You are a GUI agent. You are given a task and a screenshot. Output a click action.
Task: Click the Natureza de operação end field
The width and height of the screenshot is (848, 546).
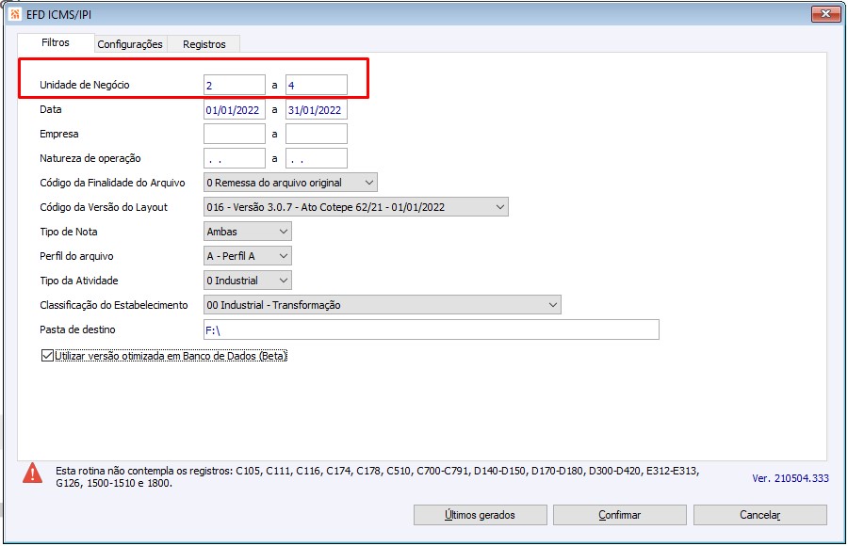(x=317, y=158)
